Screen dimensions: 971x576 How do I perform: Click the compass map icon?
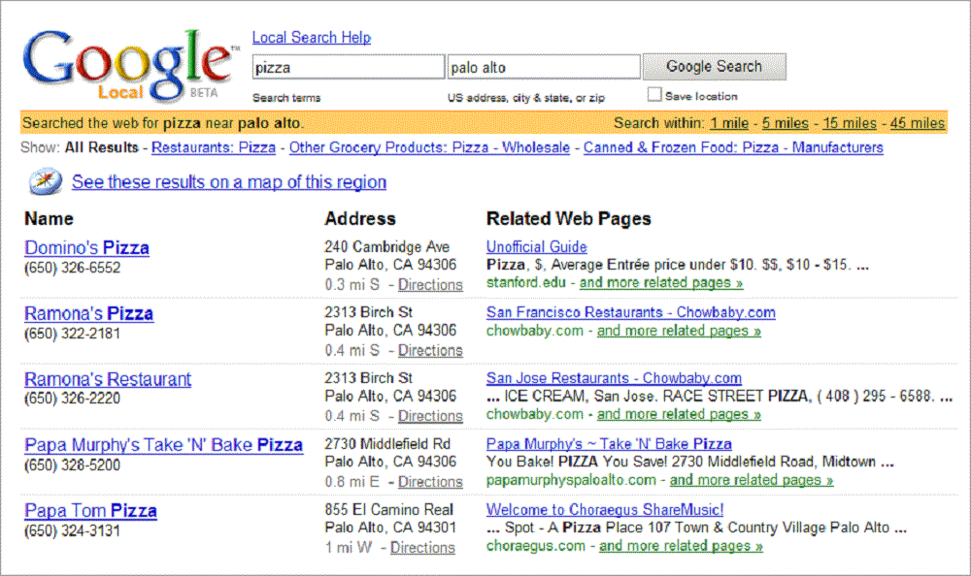pyautogui.click(x=45, y=182)
